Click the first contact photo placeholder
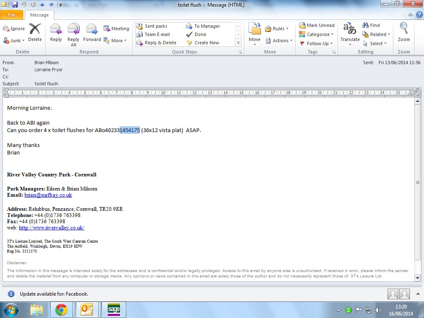424x318 pixels. 393,294
